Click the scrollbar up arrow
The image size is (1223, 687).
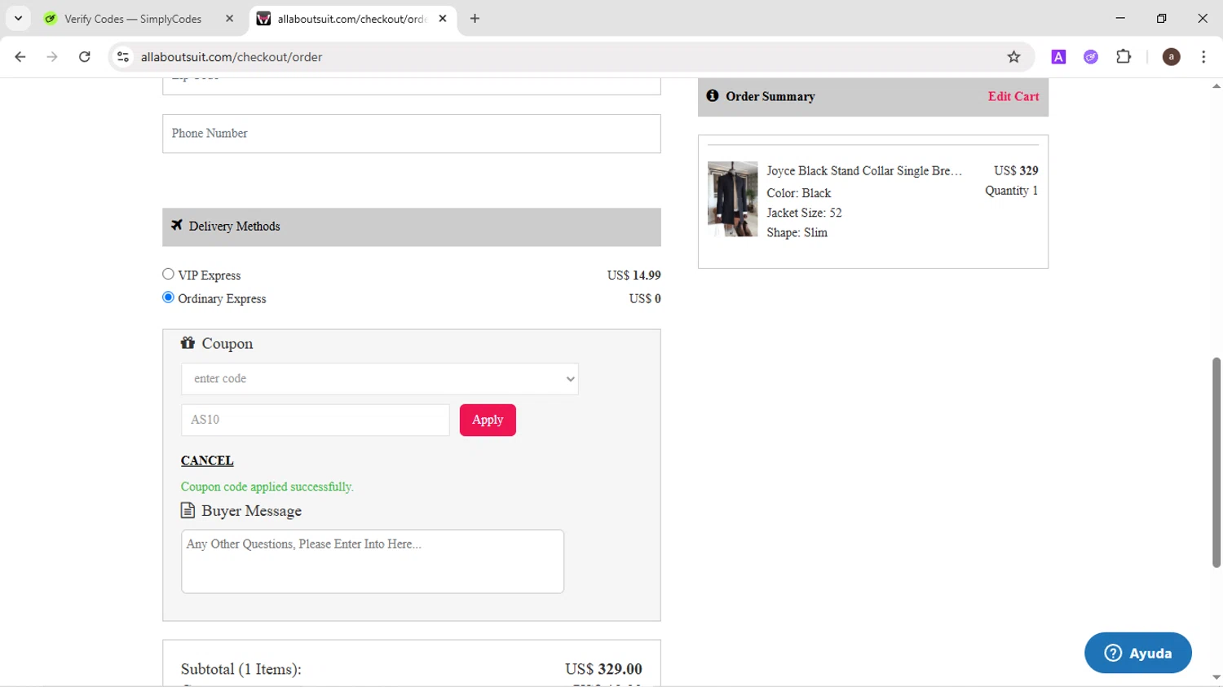[1216, 86]
